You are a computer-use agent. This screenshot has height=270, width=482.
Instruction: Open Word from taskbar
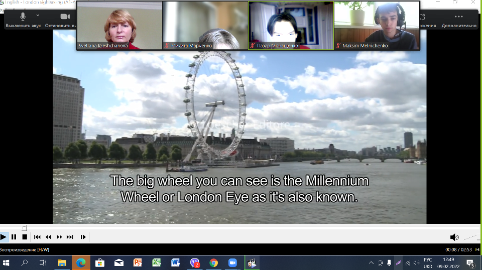pos(176,263)
